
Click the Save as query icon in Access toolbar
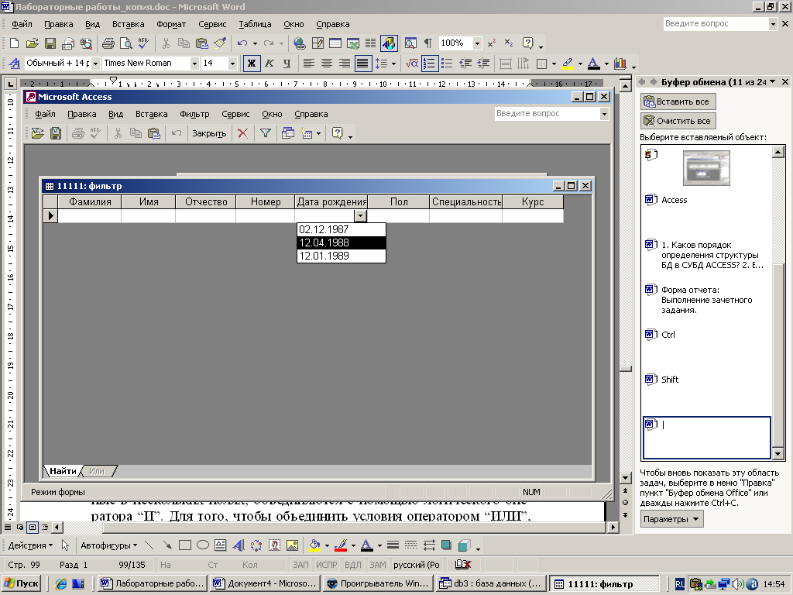coord(56,133)
